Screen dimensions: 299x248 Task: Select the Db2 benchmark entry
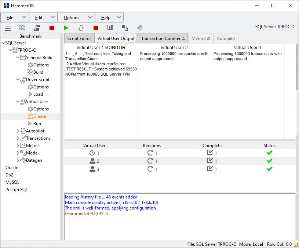click(x=9, y=175)
